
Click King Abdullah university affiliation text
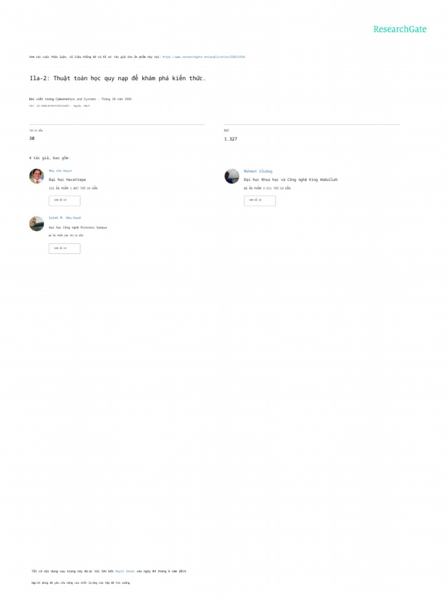coord(290,180)
